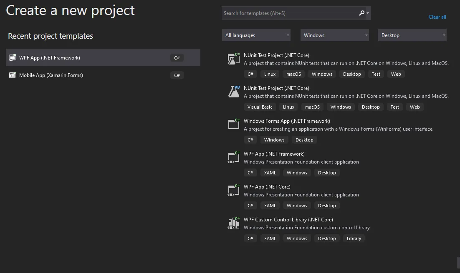Click the Mobile App (Xamarin.Forms) icon in recent templates
460x273 pixels.
pos(13,75)
